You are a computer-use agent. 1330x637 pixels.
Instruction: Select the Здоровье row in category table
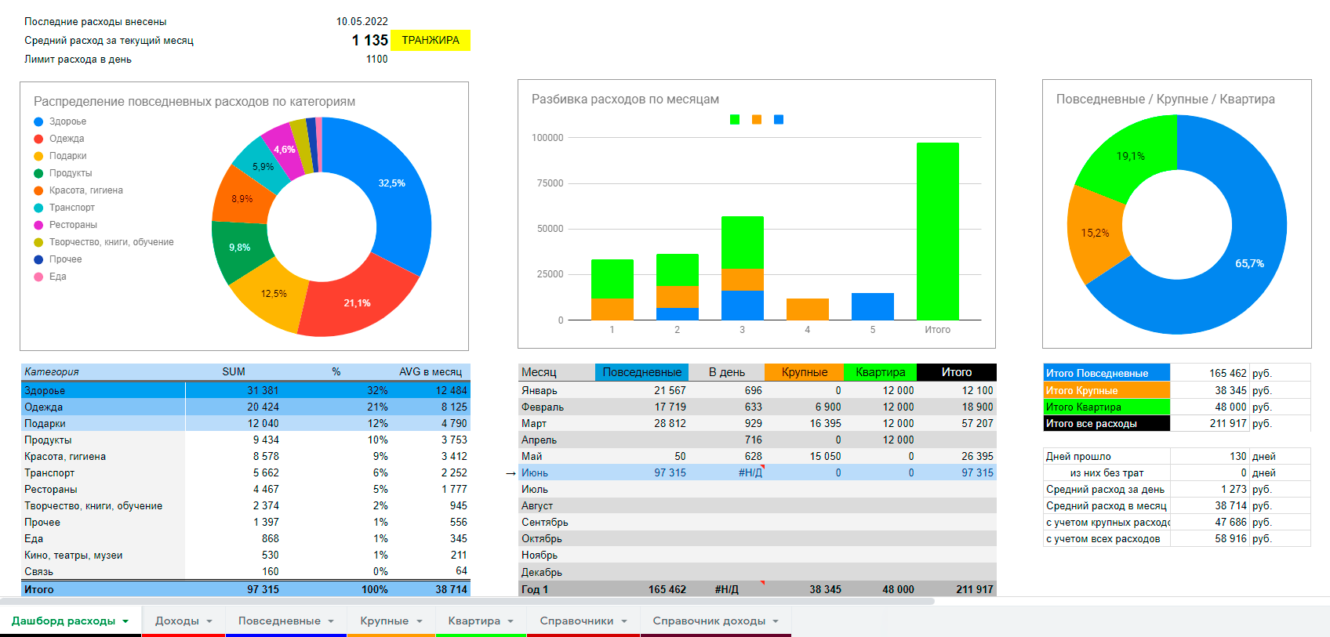245,390
